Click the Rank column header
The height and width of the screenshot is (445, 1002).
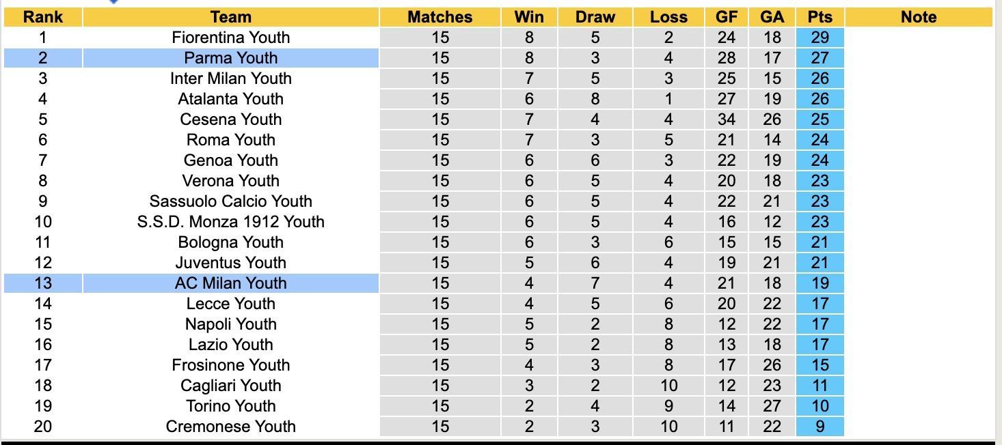[42, 17]
